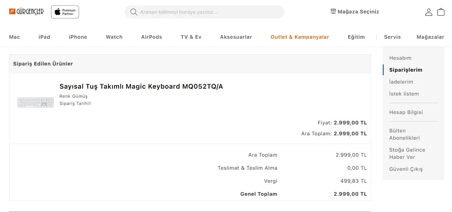452x212 pixels.
Task: Open the Aksesuarlar menu
Action: 236,37
